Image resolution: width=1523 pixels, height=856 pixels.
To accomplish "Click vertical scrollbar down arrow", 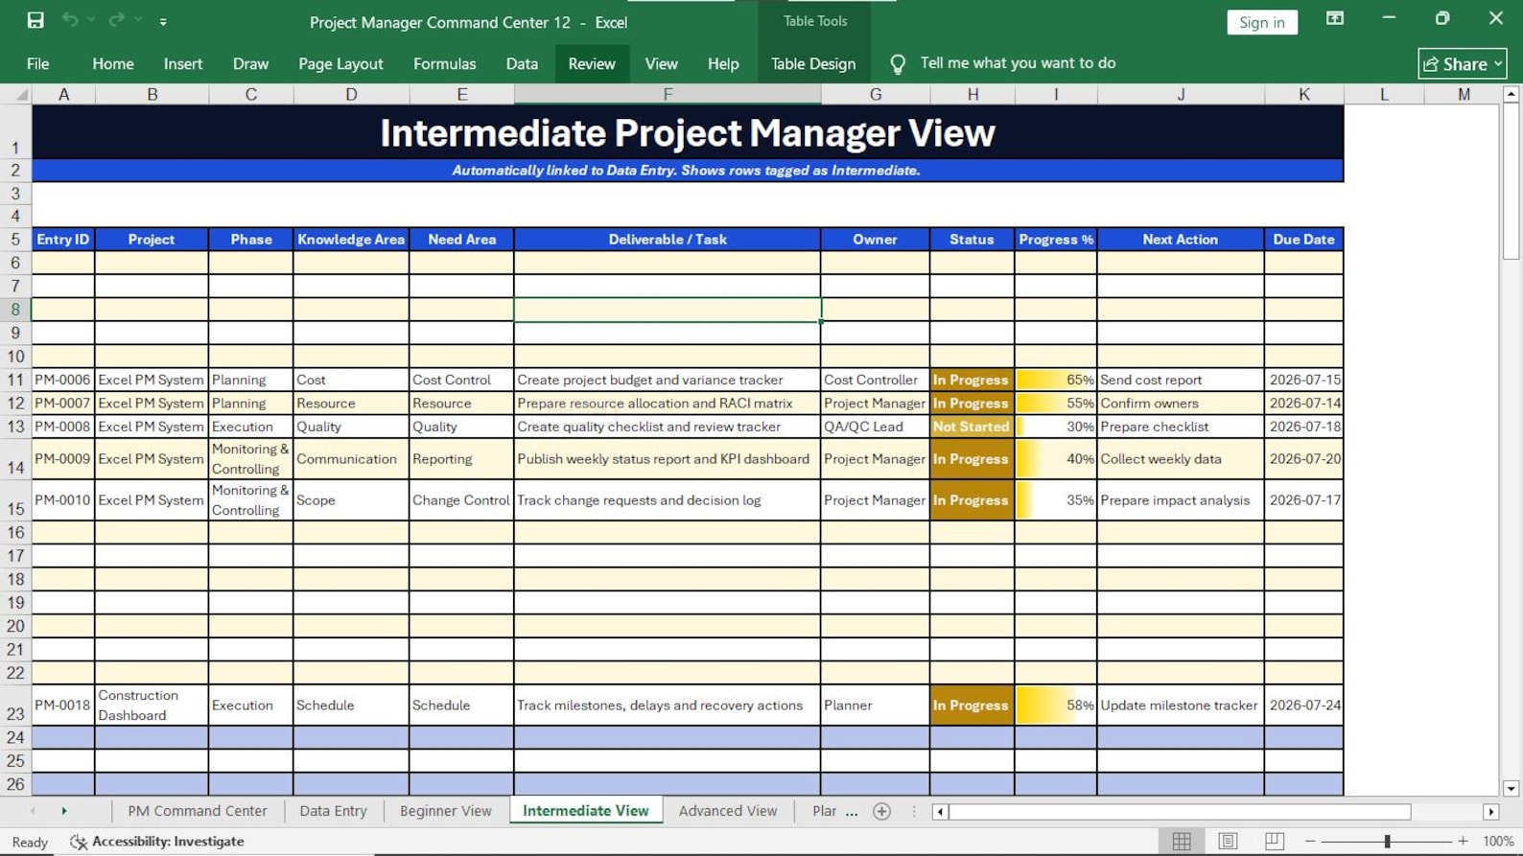I will 1511,788.
